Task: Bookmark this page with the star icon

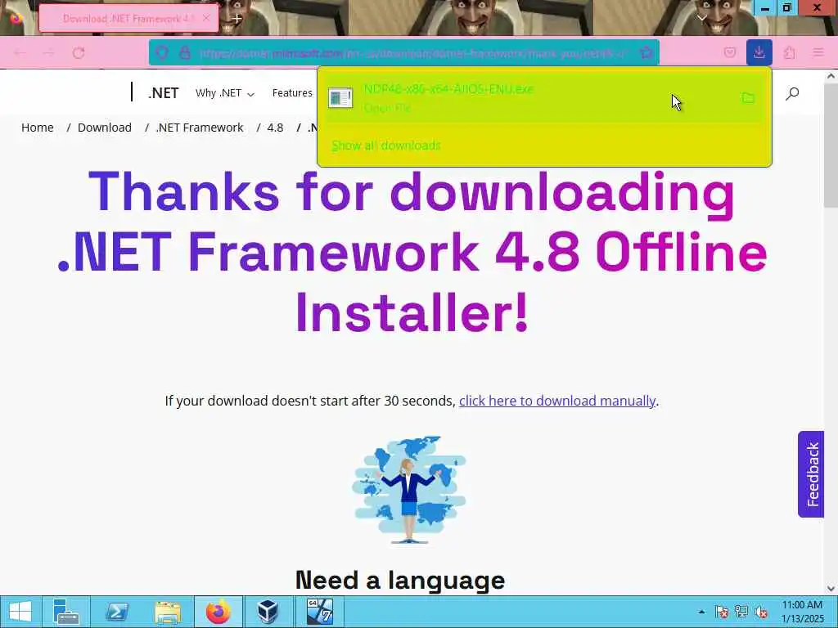Action: (647, 52)
